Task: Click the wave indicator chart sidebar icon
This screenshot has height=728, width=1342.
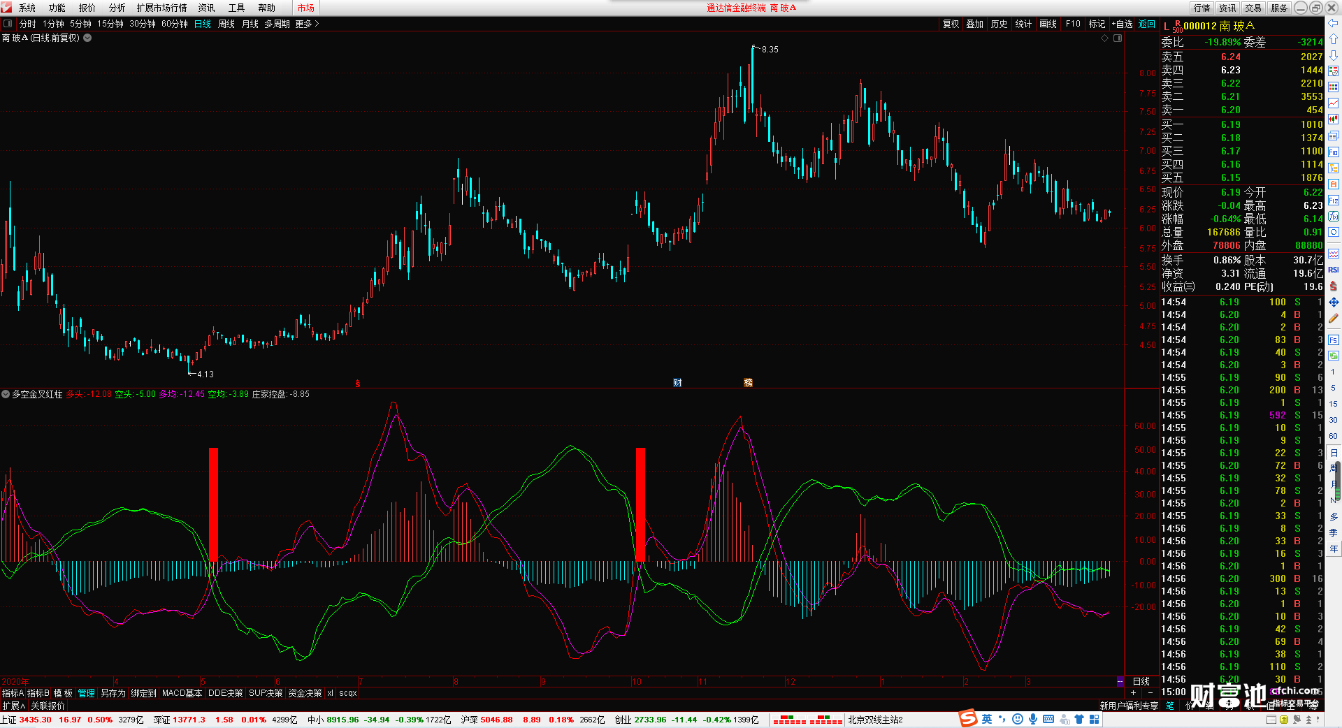Action: 1334,254
